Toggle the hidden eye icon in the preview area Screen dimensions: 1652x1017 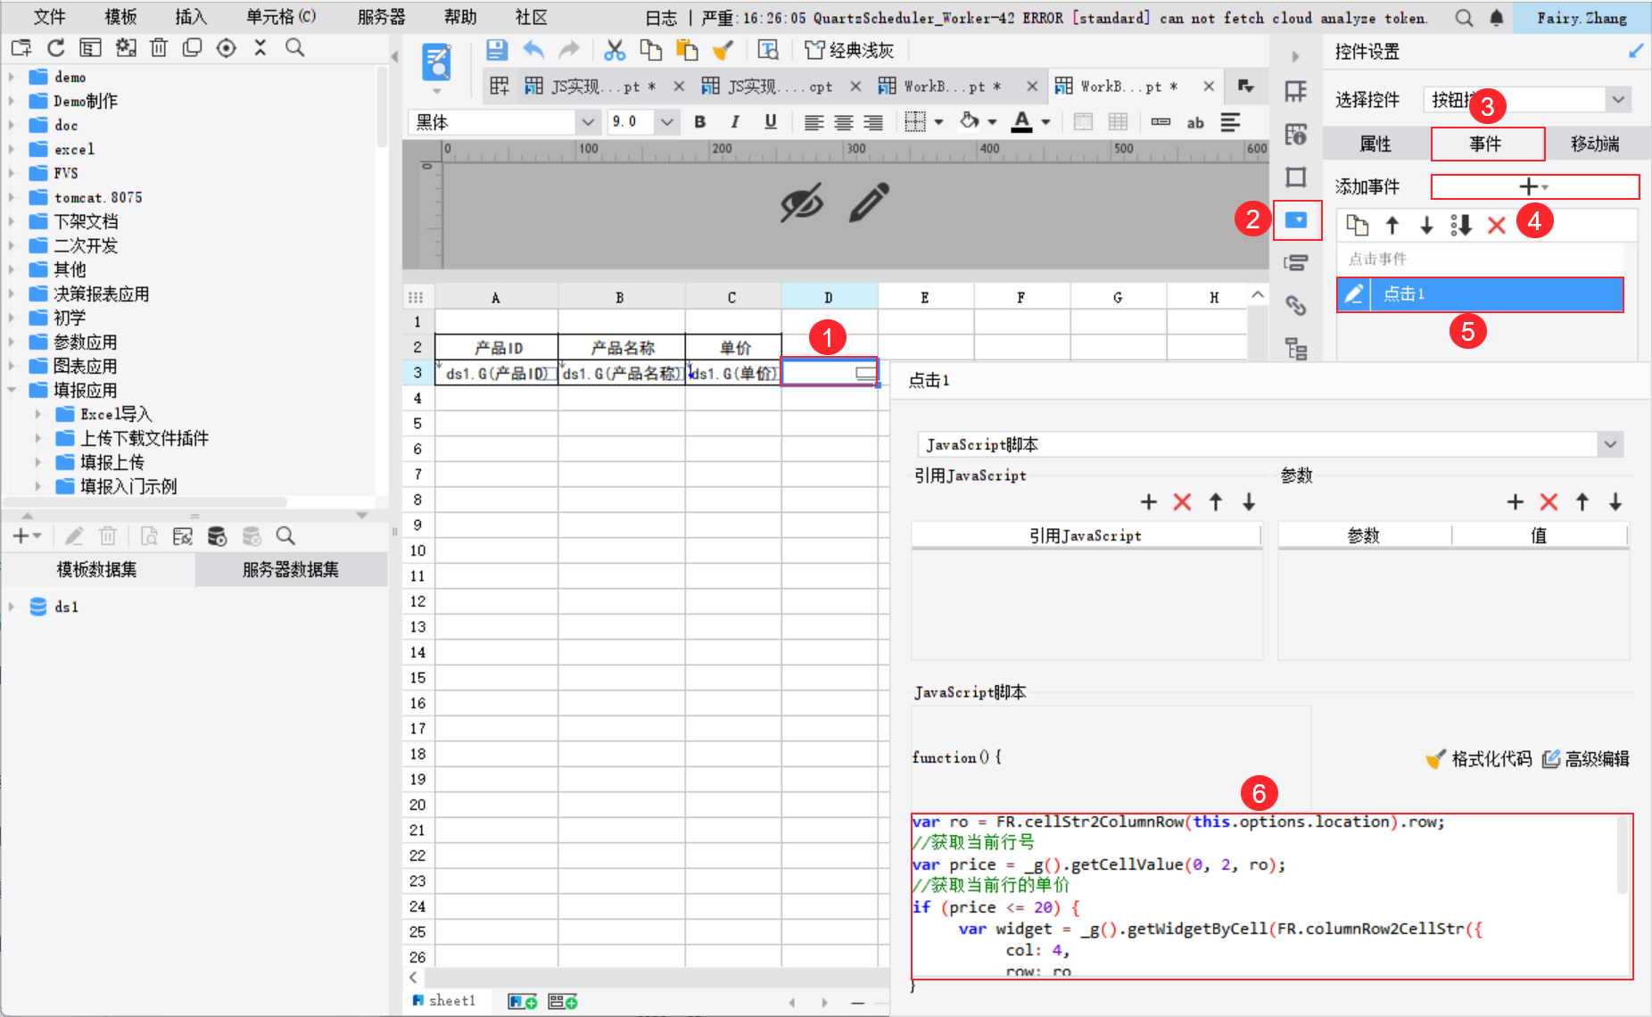(x=801, y=203)
